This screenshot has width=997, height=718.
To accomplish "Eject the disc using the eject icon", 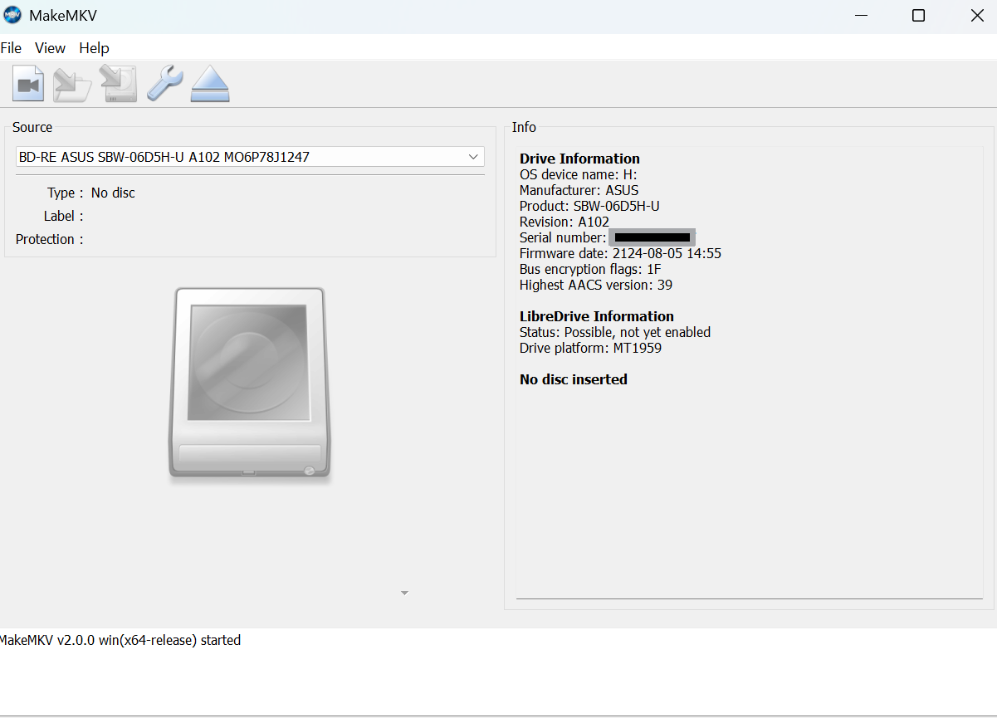I will tap(210, 84).
